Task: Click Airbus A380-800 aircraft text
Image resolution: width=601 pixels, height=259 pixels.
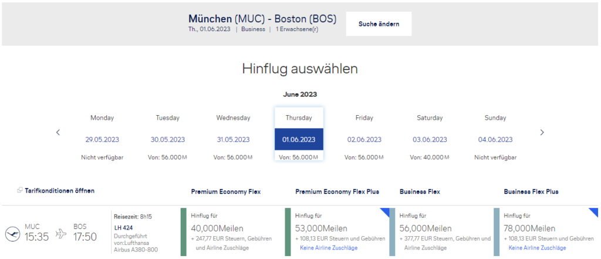Action: click(x=136, y=250)
